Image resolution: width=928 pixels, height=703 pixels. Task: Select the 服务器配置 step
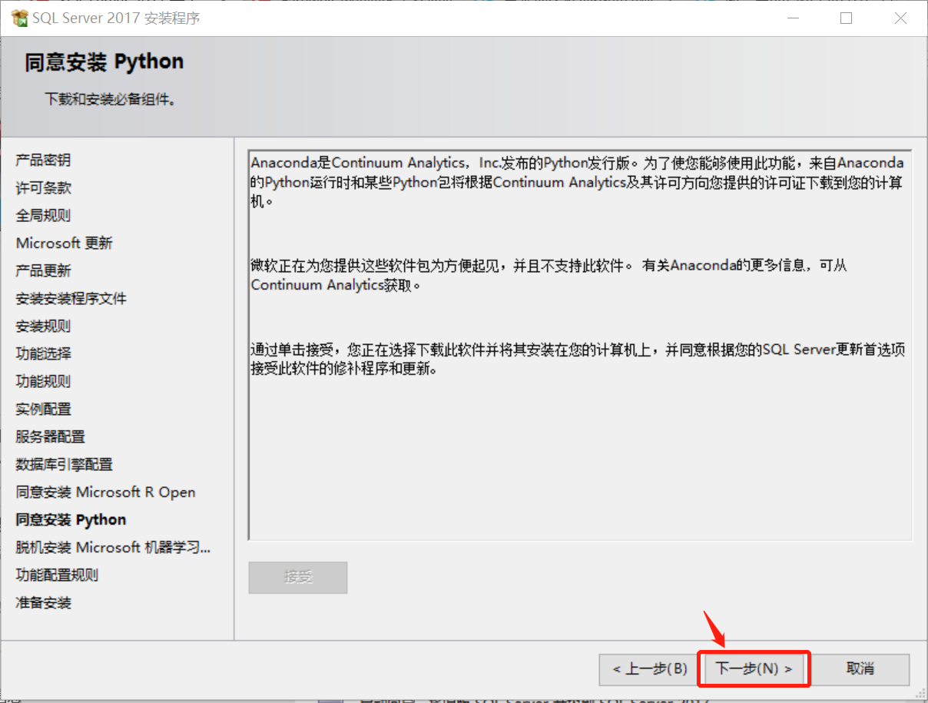(50, 436)
